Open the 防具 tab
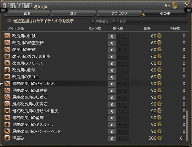This screenshot has width=192, height=147. point(73,13)
